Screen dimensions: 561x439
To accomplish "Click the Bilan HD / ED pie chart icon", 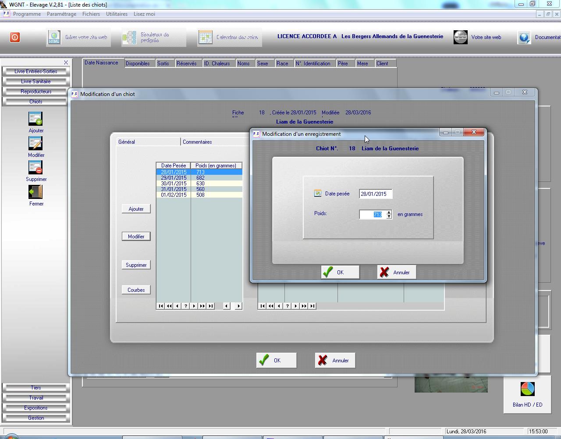I will [527, 389].
